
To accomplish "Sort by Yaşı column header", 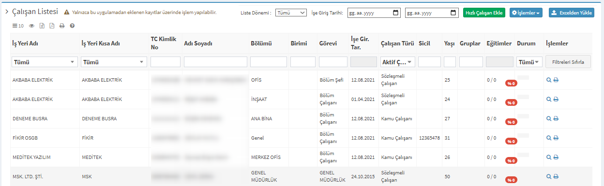I will [x=449, y=43].
